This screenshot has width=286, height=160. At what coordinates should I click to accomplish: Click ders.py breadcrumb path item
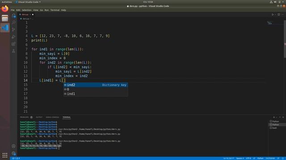[26, 19]
